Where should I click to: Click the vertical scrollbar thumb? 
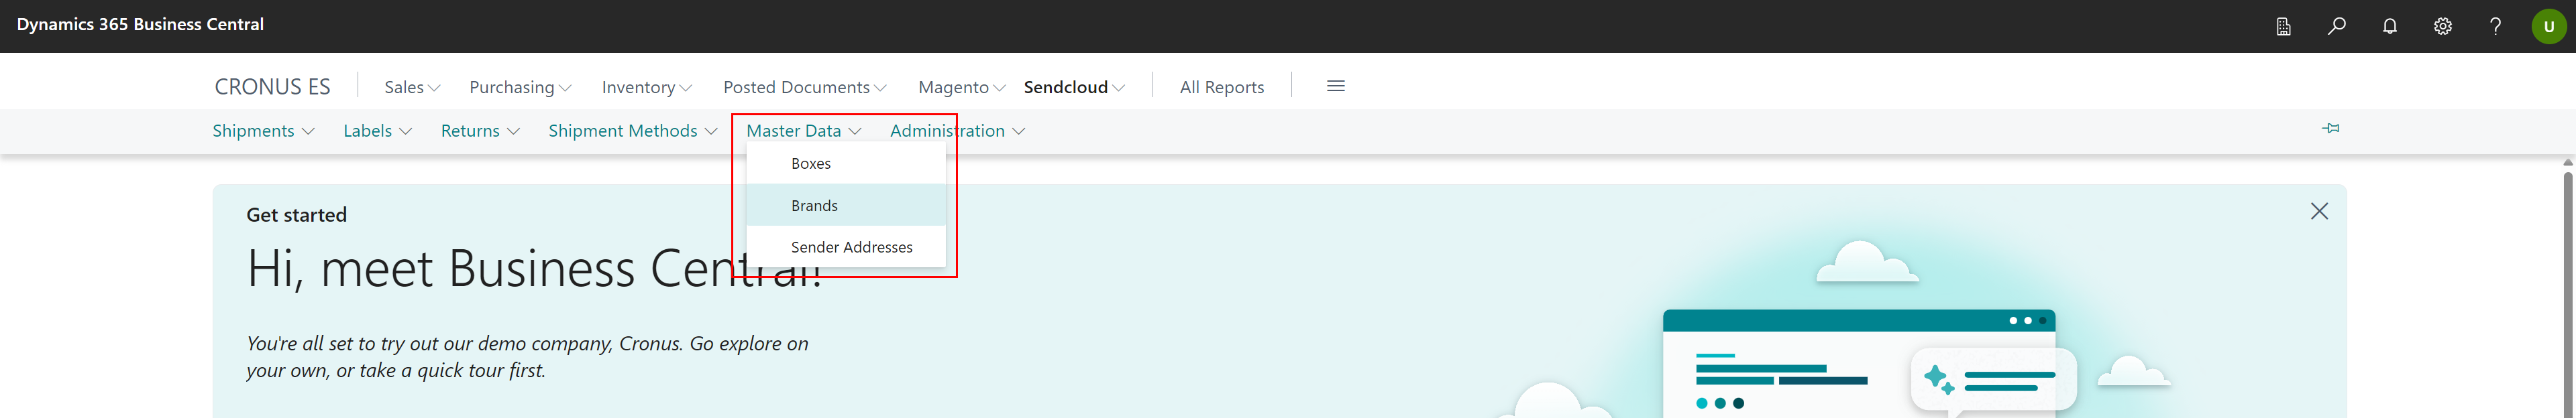point(2567,294)
